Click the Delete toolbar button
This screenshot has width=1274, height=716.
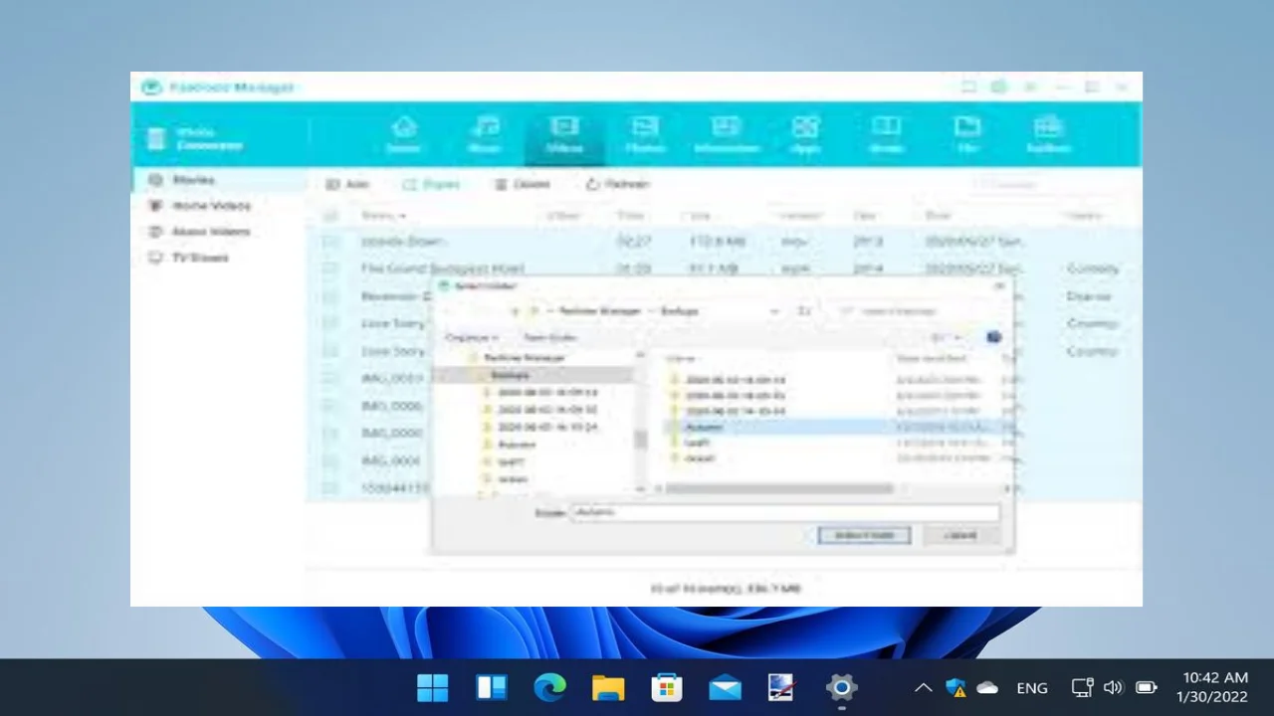point(523,184)
